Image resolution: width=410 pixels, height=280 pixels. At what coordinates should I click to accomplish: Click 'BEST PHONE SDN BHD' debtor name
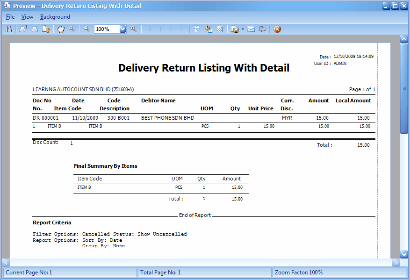(x=168, y=118)
